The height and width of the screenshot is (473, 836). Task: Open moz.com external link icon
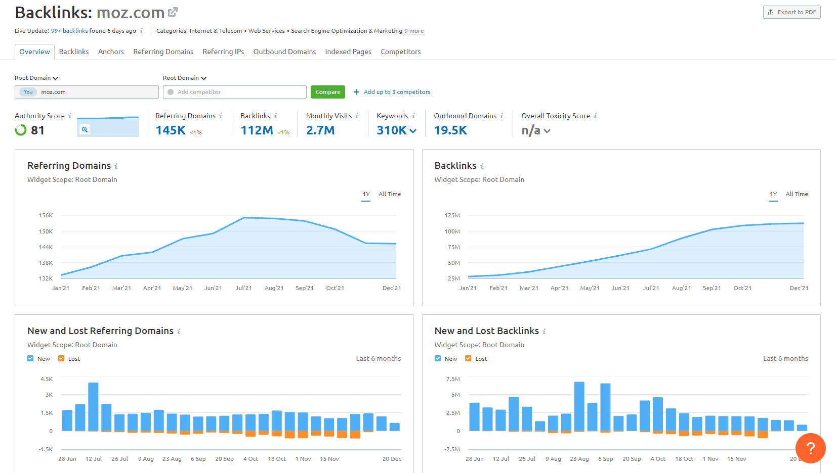pyautogui.click(x=173, y=12)
